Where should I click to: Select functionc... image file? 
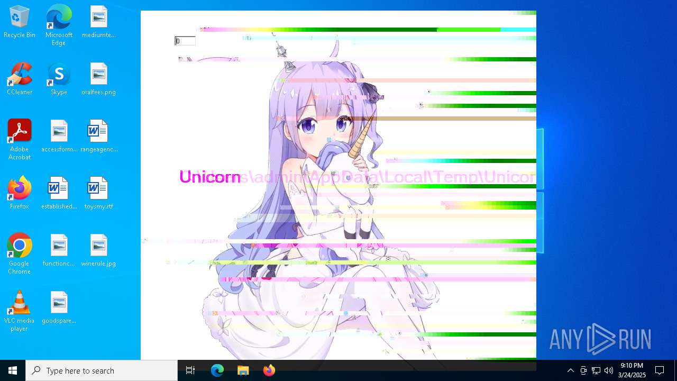pyautogui.click(x=59, y=251)
